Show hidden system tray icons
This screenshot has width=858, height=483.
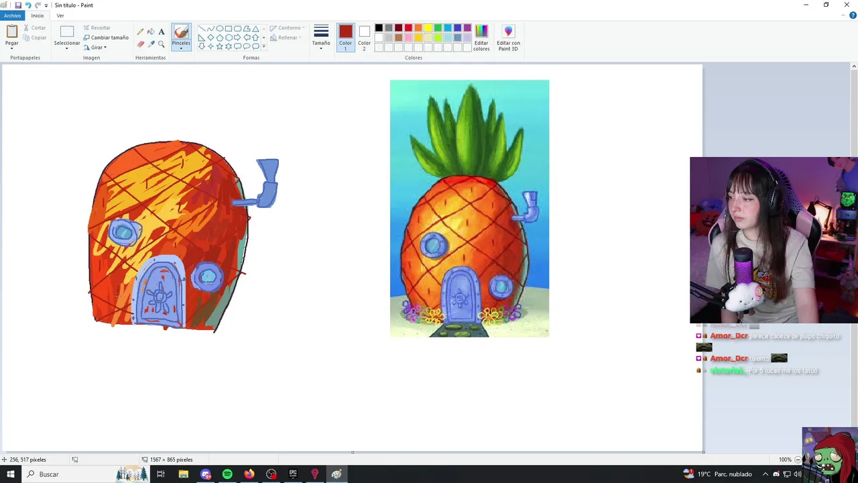pyautogui.click(x=765, y=474)
